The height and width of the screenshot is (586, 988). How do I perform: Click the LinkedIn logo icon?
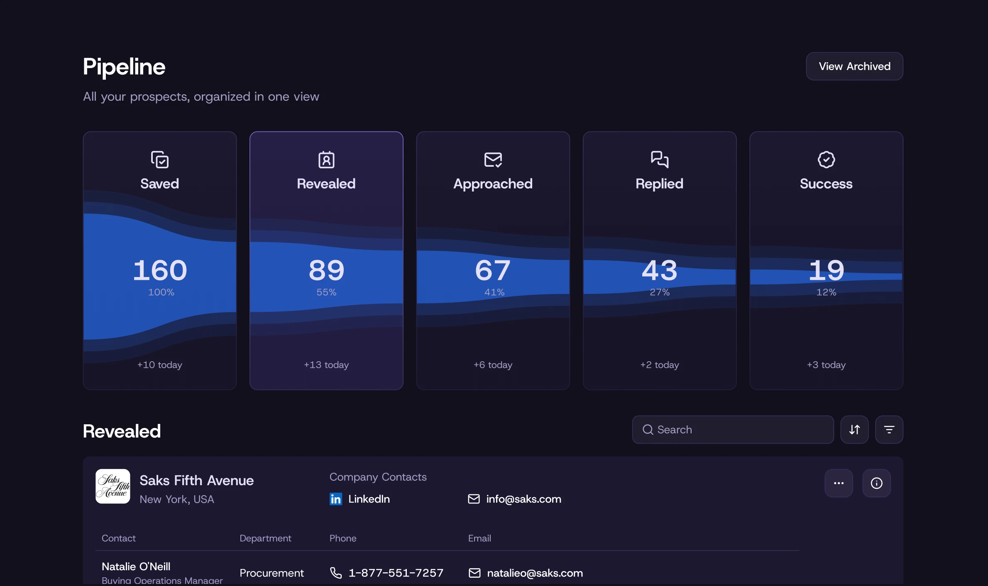[x=335, y=499]
